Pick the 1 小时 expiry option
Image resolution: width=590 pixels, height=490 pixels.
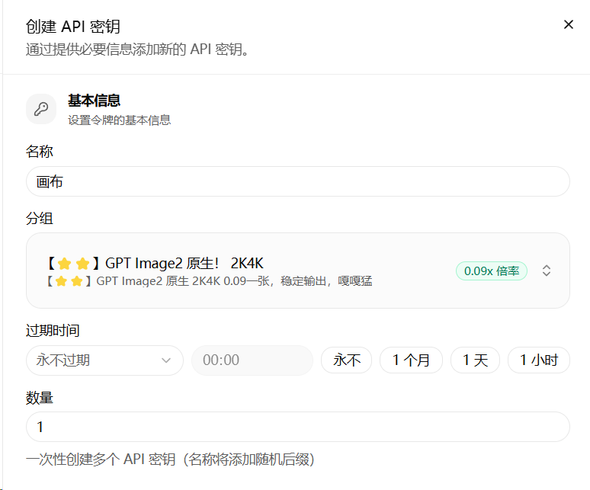pyautogui.click(x=539, y=360)
